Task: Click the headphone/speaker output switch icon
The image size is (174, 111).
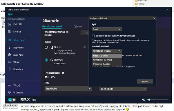Action: [12, 100]
